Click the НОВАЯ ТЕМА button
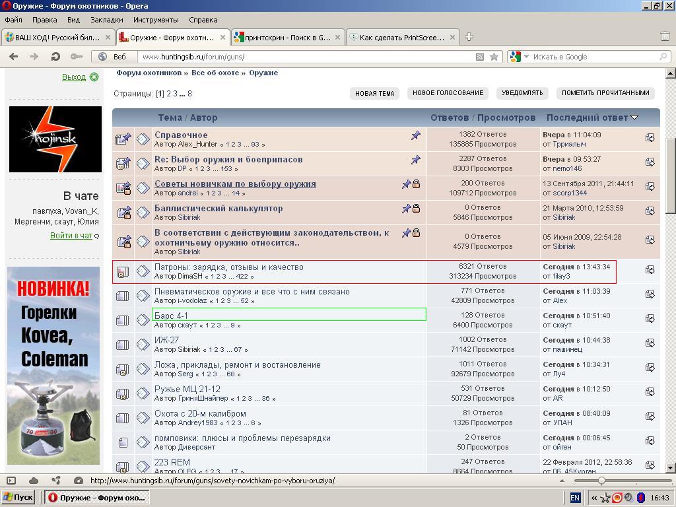676x507 pixels. (x=374, y=93)
